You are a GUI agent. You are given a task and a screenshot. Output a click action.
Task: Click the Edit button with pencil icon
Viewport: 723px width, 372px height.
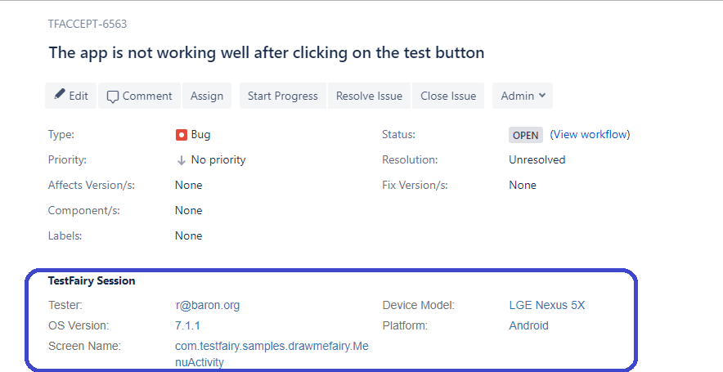click(71, 96)
